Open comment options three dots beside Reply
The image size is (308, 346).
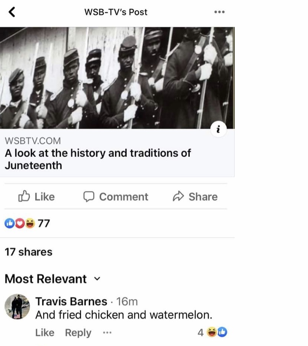pyautogui.click(x=107, y=332)
